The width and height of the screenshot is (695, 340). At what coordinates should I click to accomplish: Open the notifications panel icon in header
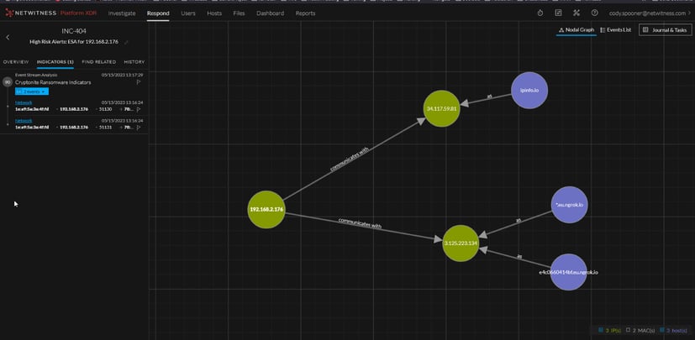tap(558, 13)
